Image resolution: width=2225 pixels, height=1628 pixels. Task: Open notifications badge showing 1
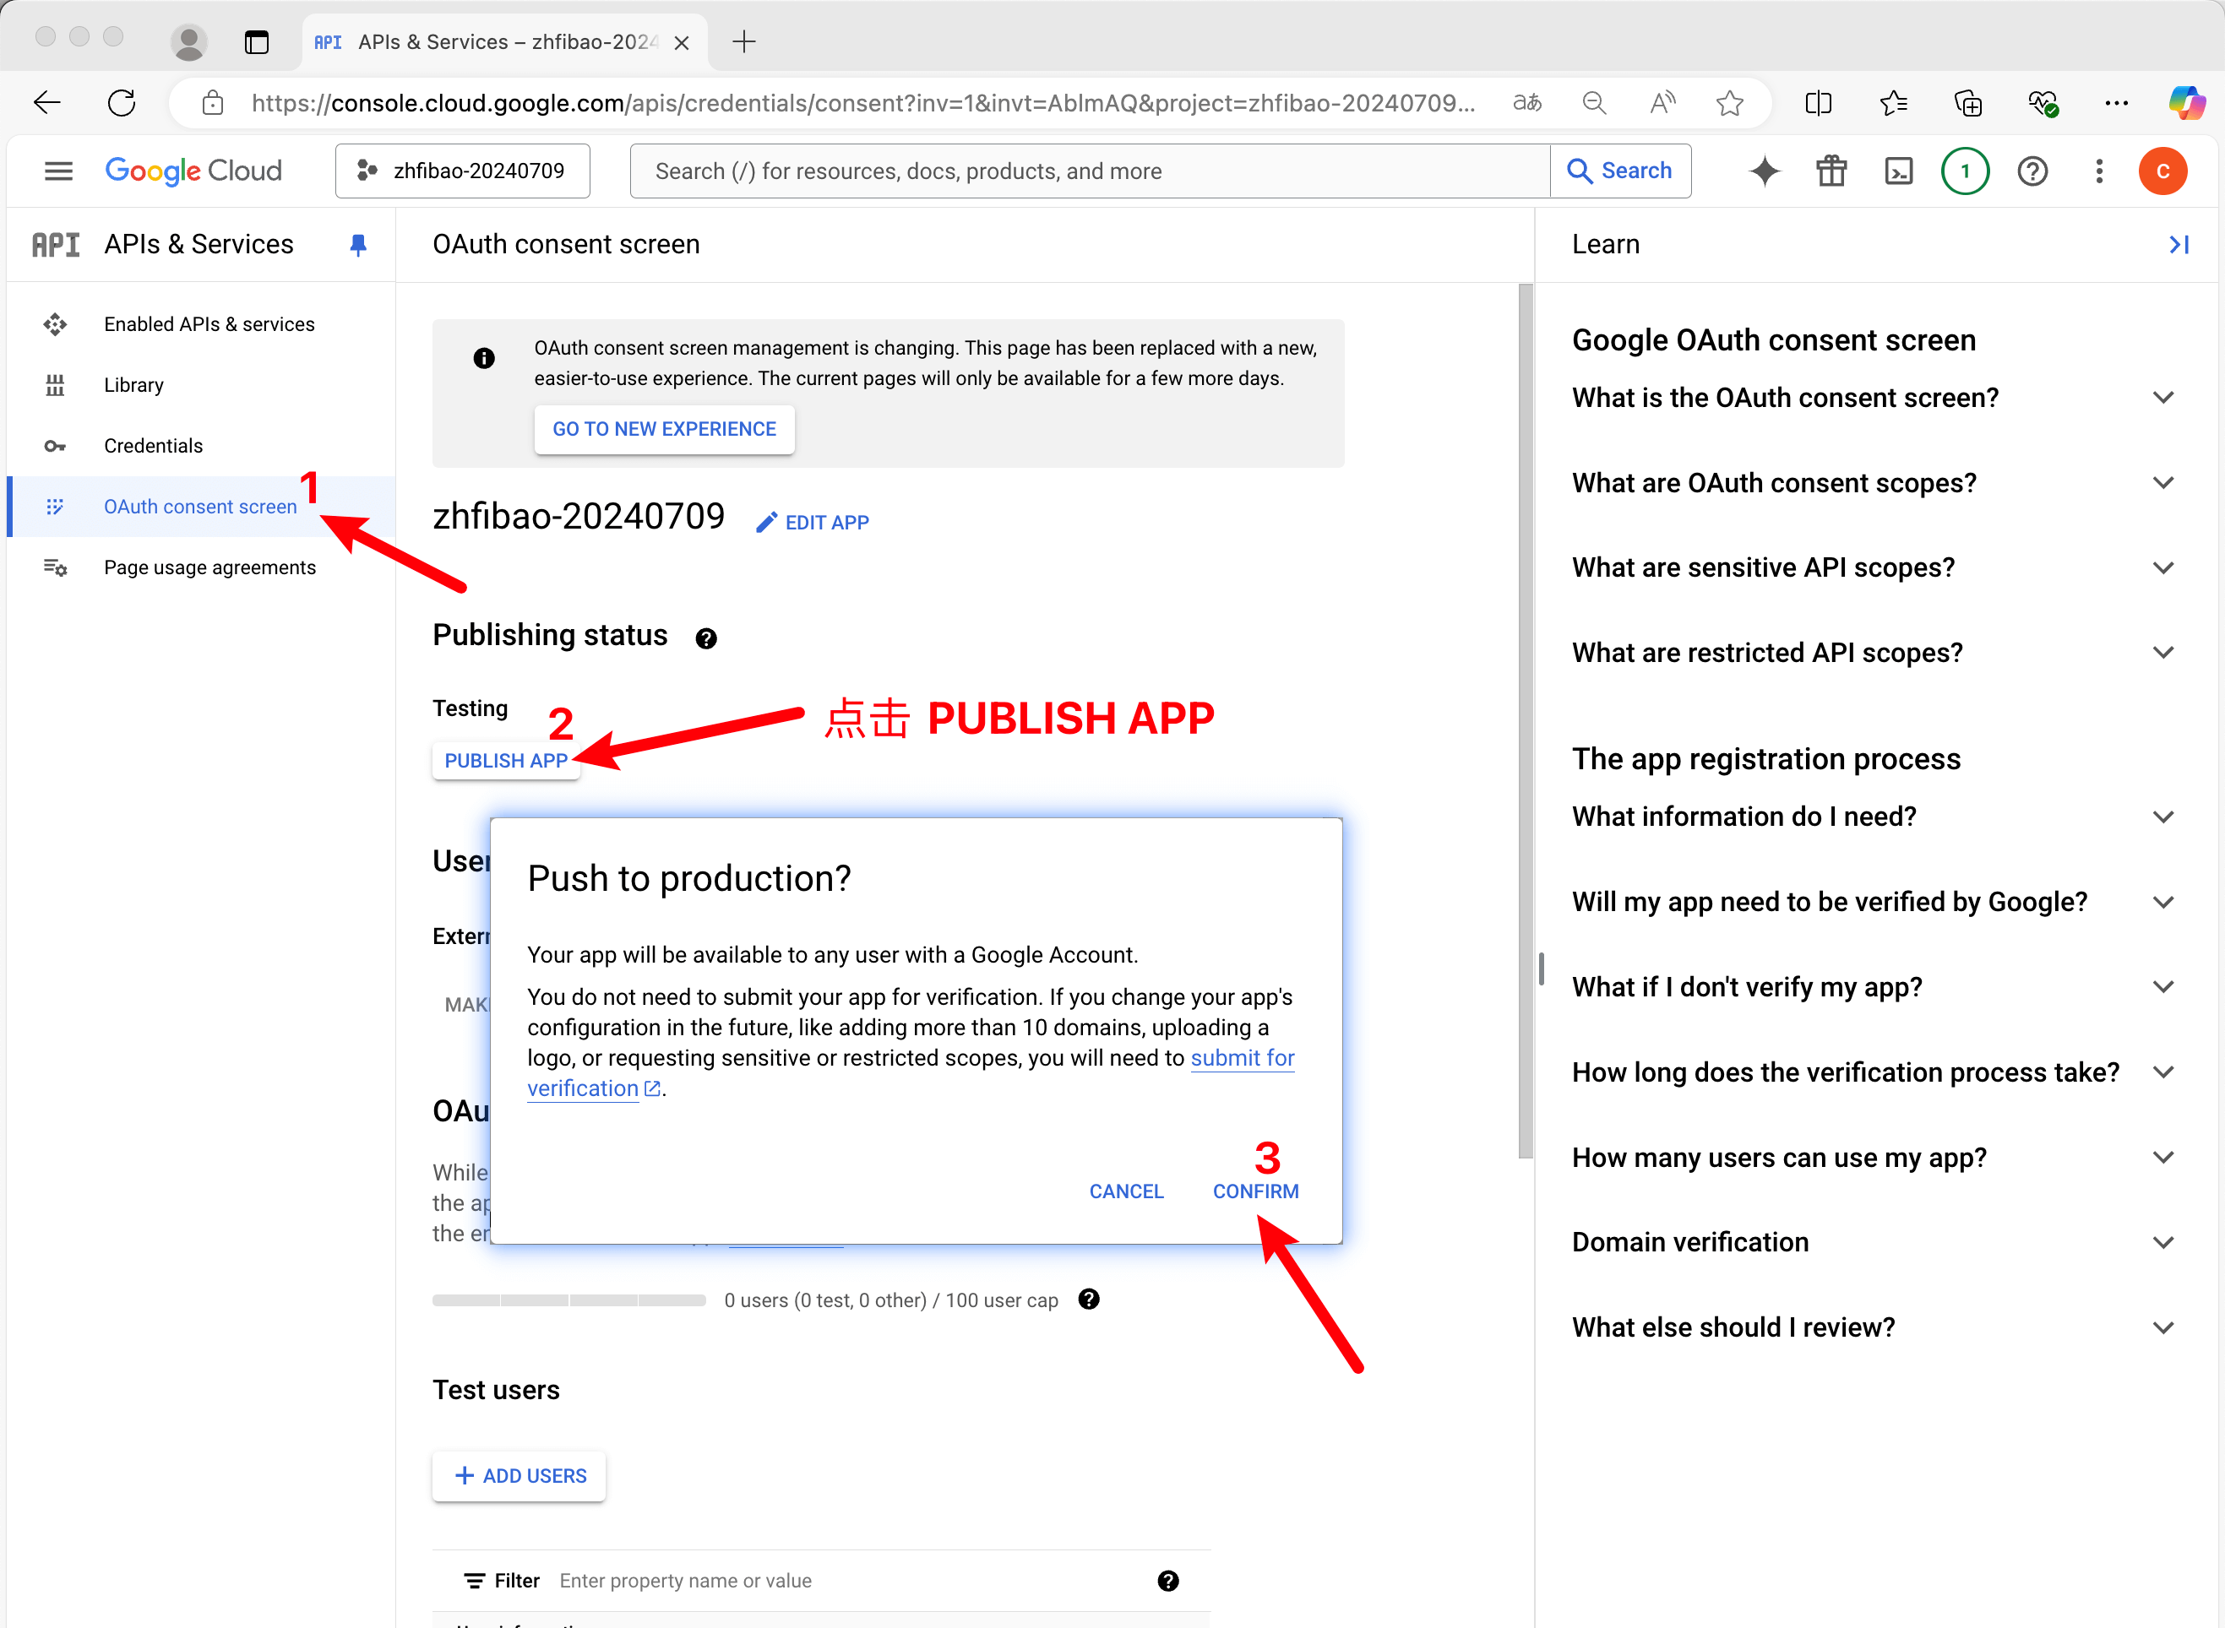click(x=1965, y=171)
